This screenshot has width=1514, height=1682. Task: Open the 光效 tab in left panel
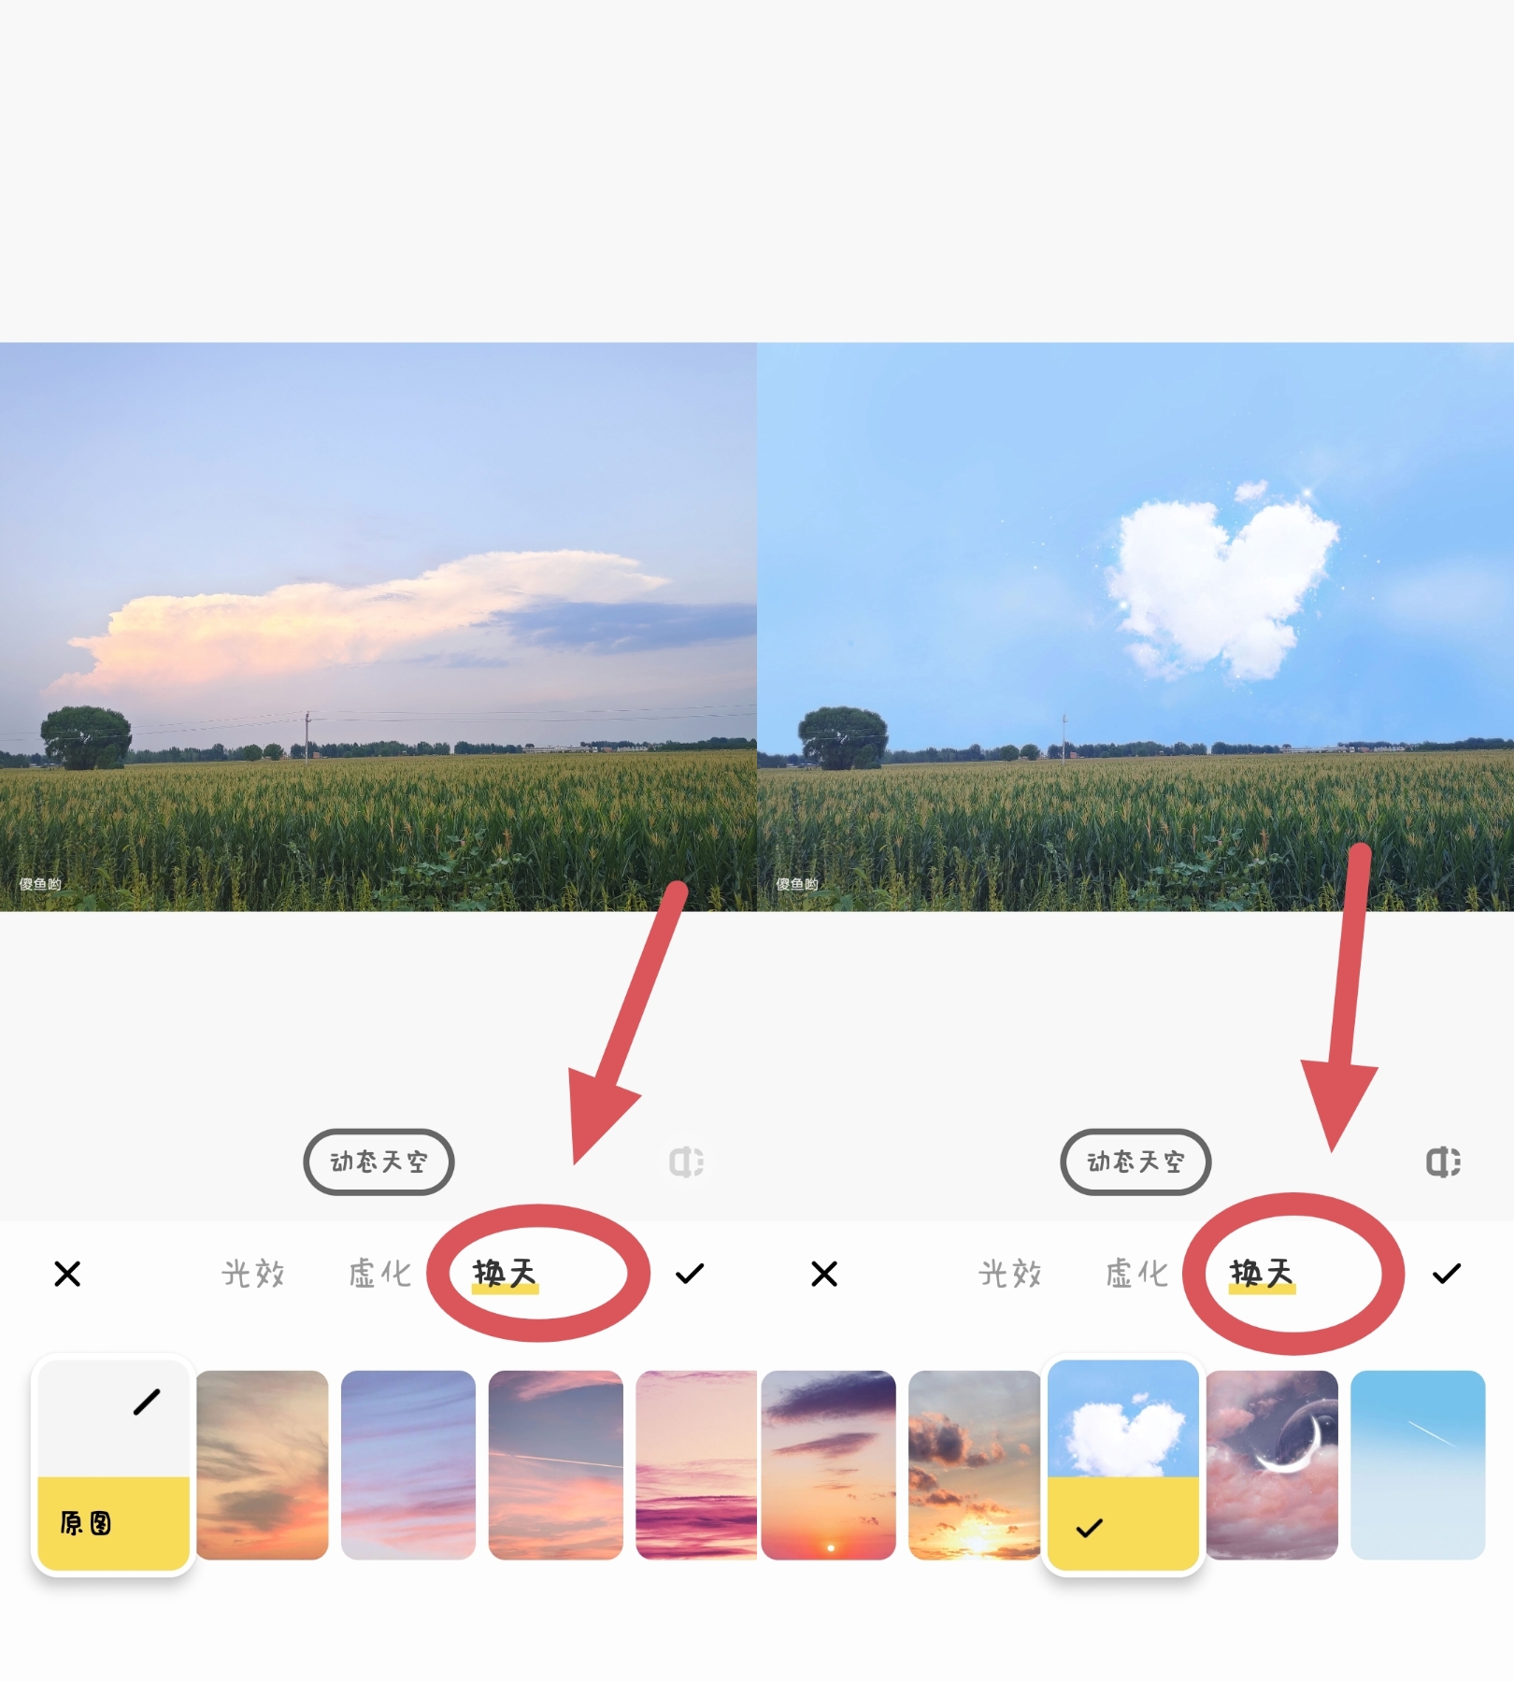point(253,1274)
